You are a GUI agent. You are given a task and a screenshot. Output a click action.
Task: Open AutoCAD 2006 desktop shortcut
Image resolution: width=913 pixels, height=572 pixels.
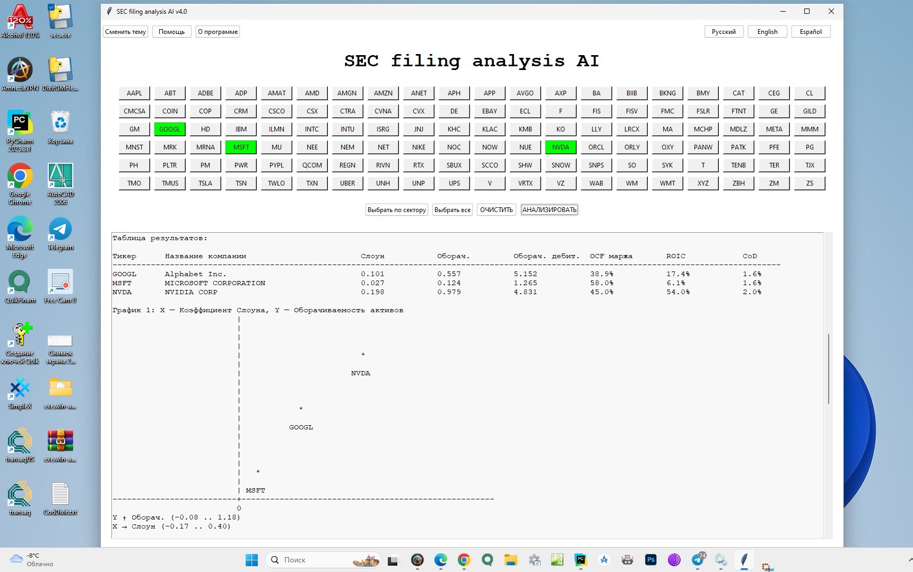pyautogui.click(x=60, y=183)
